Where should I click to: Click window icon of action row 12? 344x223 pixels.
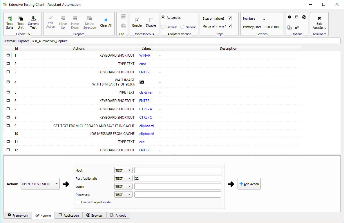point(8,150)
